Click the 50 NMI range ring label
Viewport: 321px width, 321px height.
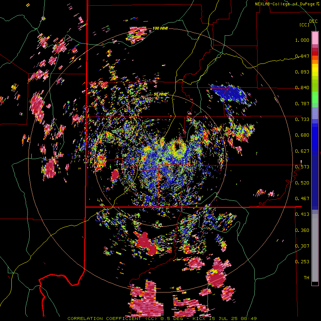160,95
